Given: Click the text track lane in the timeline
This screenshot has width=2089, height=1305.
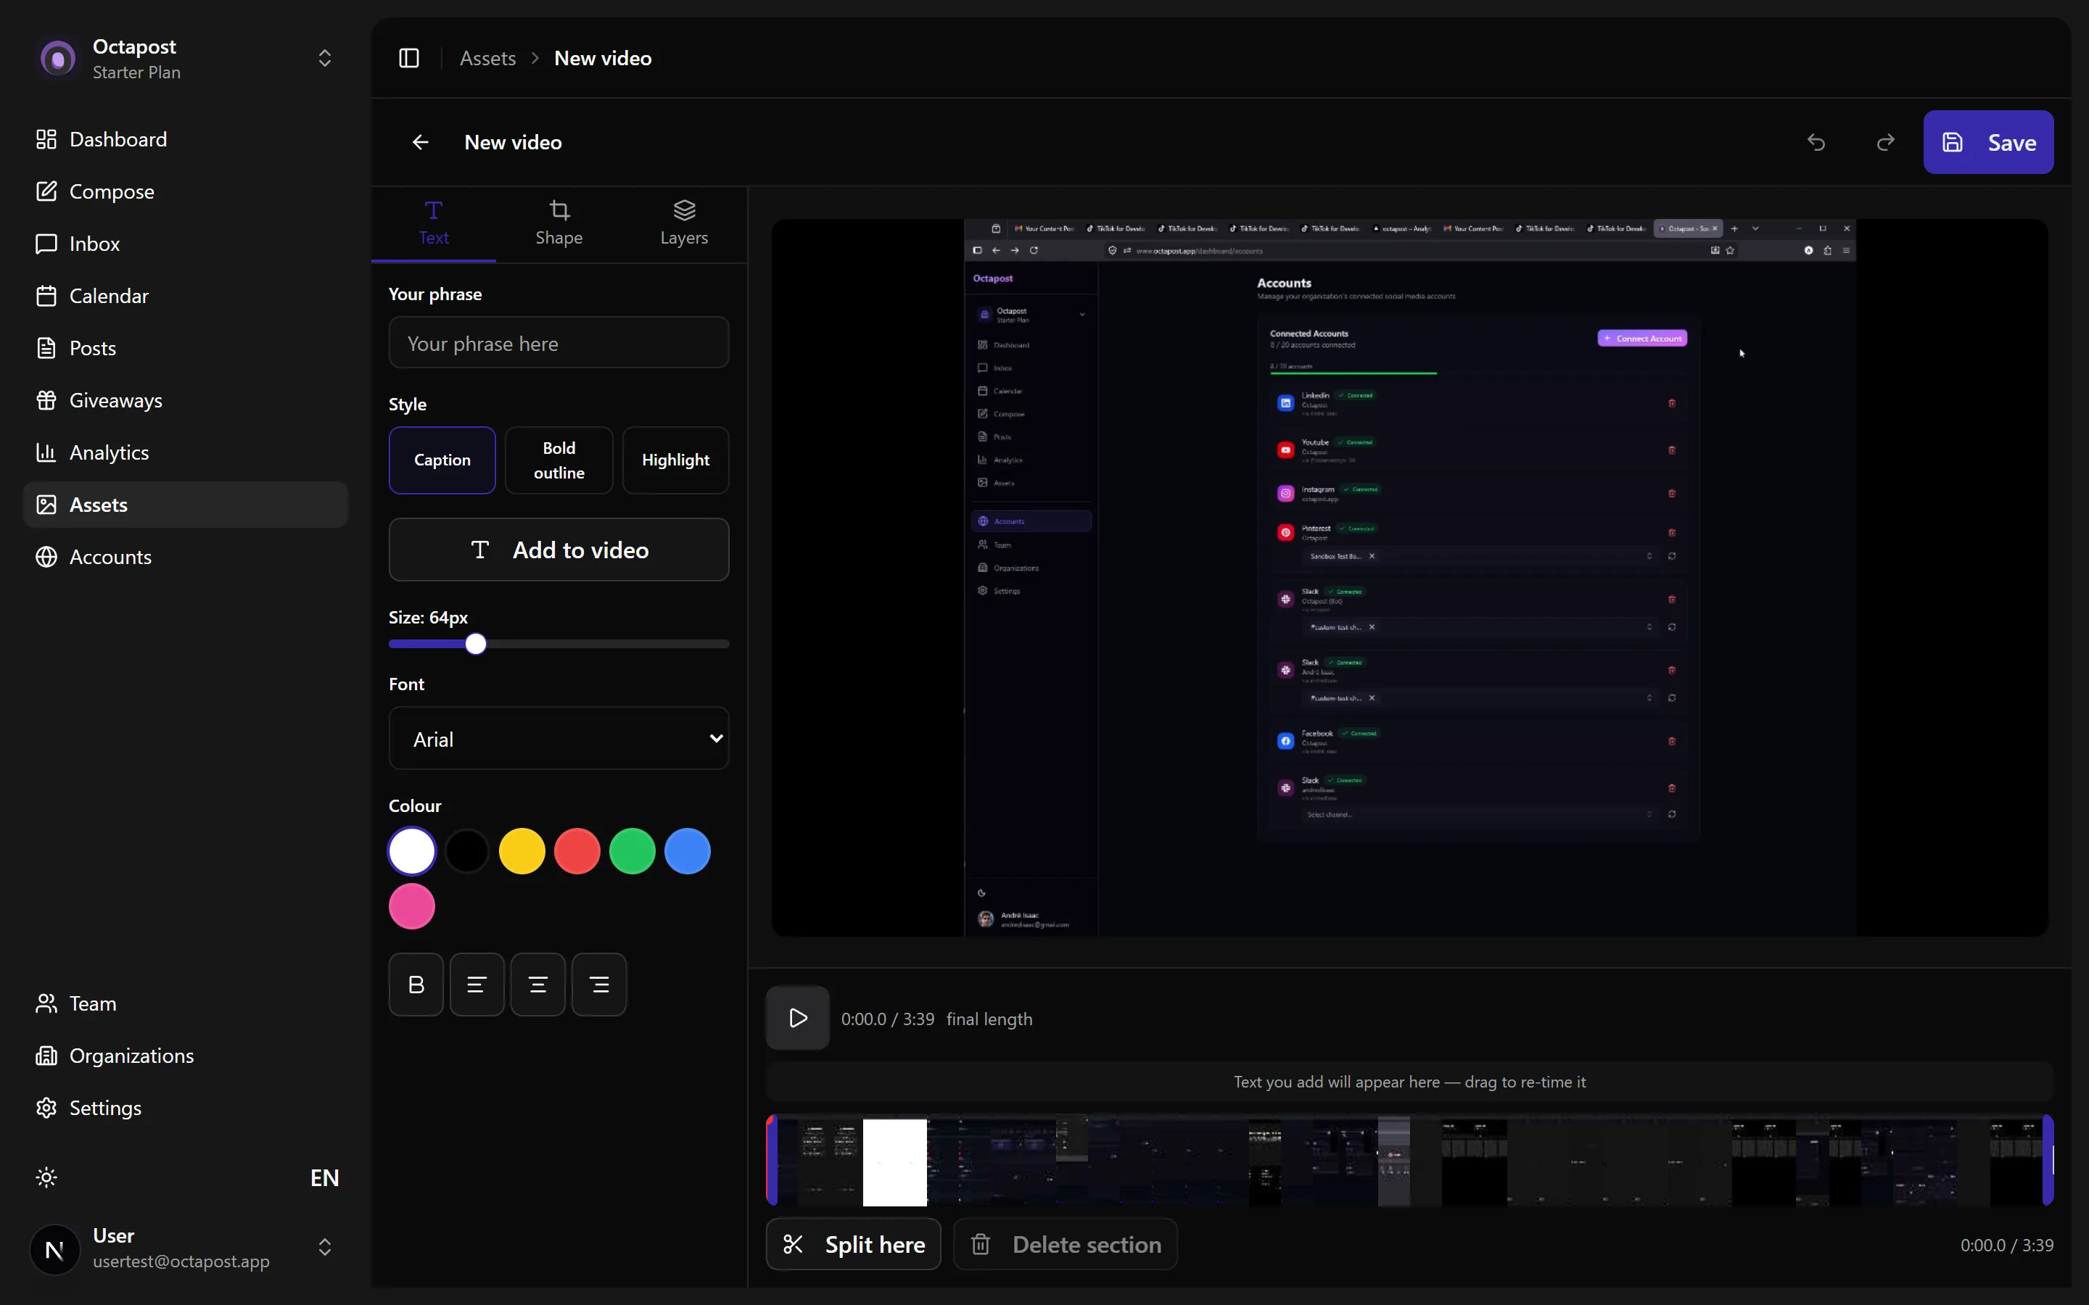Looking at the screenshot, I should [x=1409, y=1082].
